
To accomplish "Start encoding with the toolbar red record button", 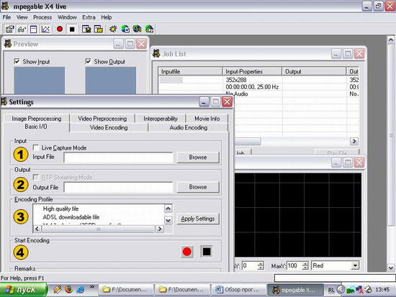I will click(x=60, y=29).
